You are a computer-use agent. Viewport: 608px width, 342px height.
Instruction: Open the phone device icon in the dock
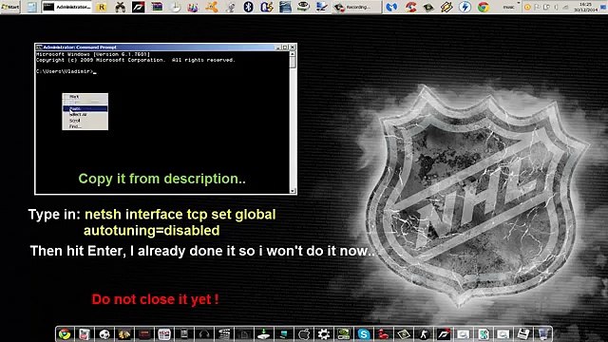(184, 333)
